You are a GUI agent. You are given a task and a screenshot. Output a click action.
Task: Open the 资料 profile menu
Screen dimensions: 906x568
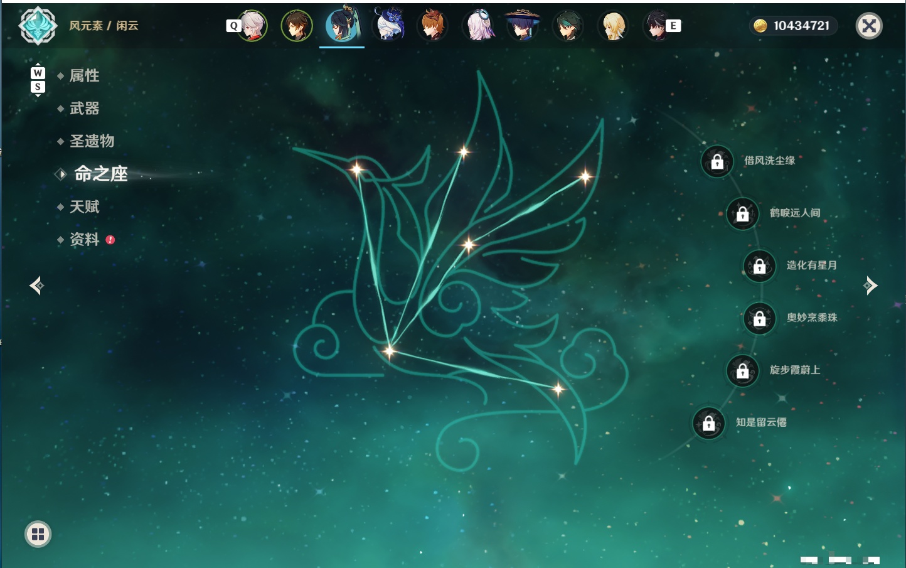[84, 239]
